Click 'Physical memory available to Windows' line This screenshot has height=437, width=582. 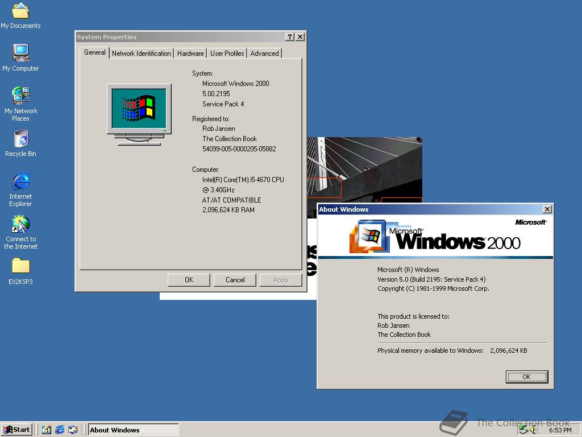click(452, 351)
